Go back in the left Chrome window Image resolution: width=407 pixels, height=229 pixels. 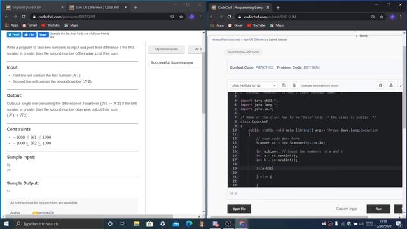[x=7, y=17]
